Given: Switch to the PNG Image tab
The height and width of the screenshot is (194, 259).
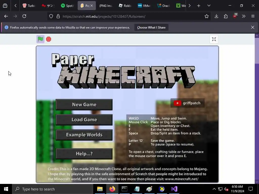Looking at the screenshot, I should [x=106, y=6].
